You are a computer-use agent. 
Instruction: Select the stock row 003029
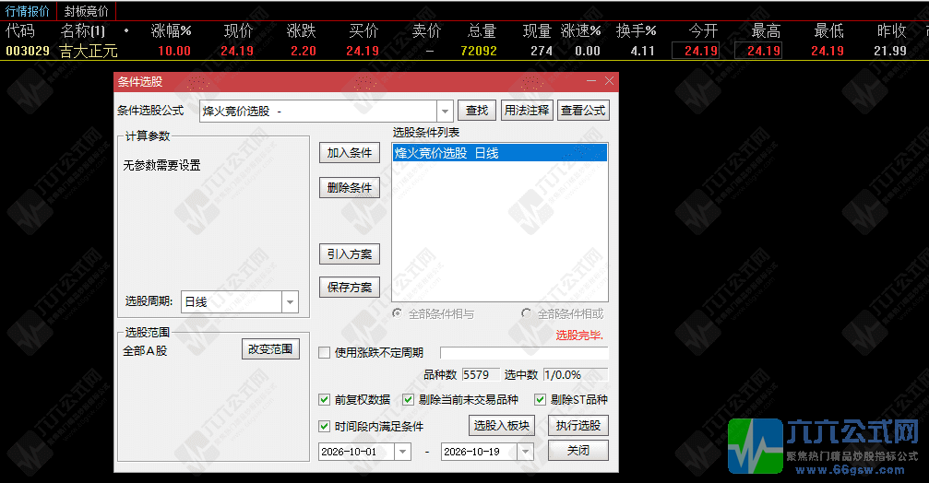point(465,51)
